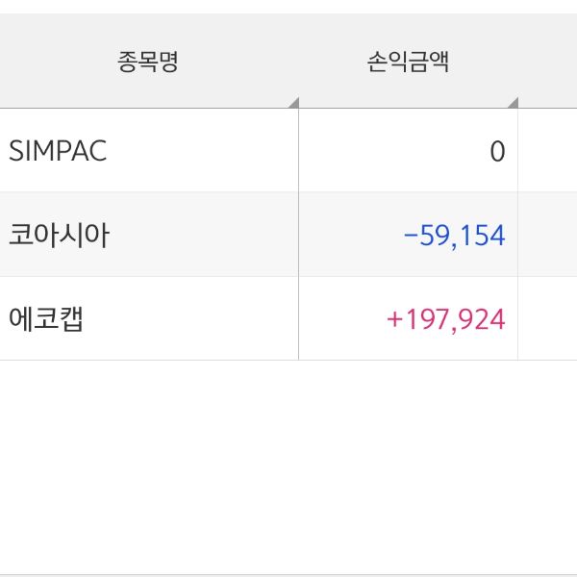Click the cell right of −59,154
This screenshot has width=577, height=577.
[x=548, y=235]
